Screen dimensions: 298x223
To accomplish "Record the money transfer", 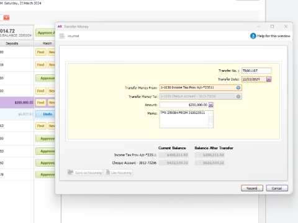I will point(252,188).
